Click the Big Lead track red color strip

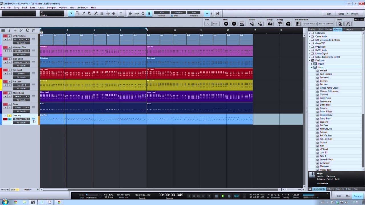[1, 74]
